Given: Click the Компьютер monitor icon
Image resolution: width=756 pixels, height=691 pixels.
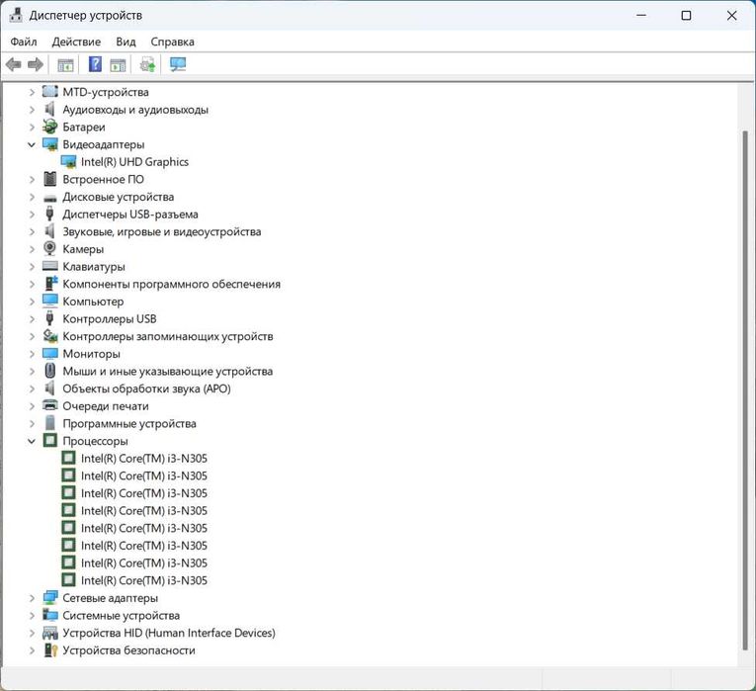Looking at the screenshot, I should (49, 301).
